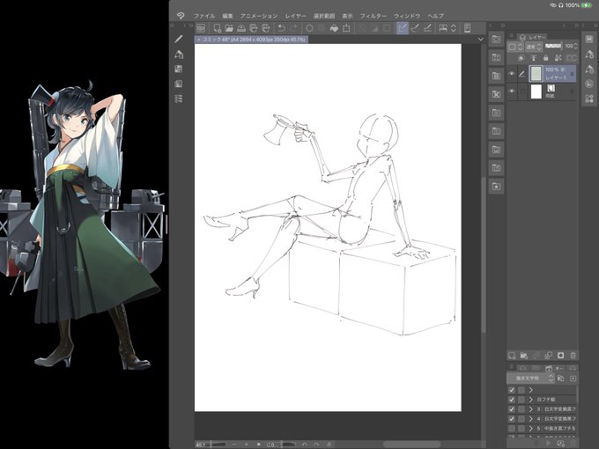
Task: Enable unchecked checkbox for 5：中抜き黒フチ action
Action: [x=512, y=429]
